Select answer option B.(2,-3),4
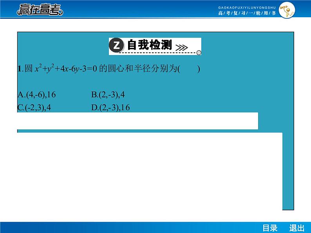Image resolution: width=311 pixels, height=233 pixels. tap(108, 95)
